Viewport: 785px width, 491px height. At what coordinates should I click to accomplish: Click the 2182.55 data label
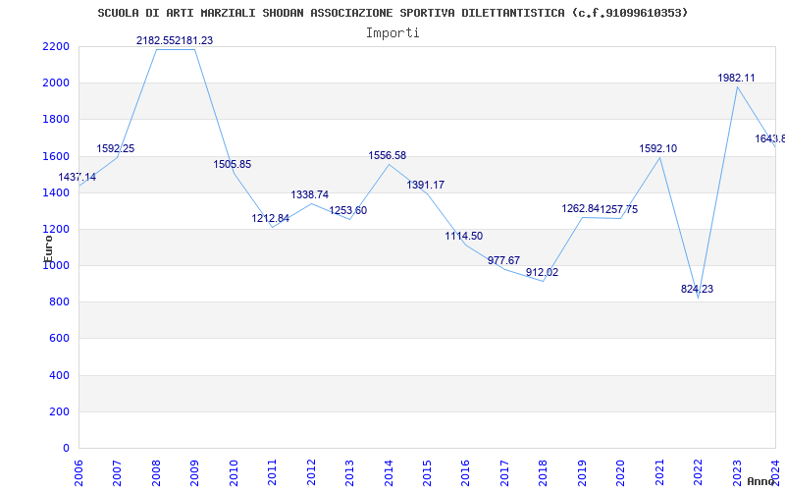click(155, 40)
